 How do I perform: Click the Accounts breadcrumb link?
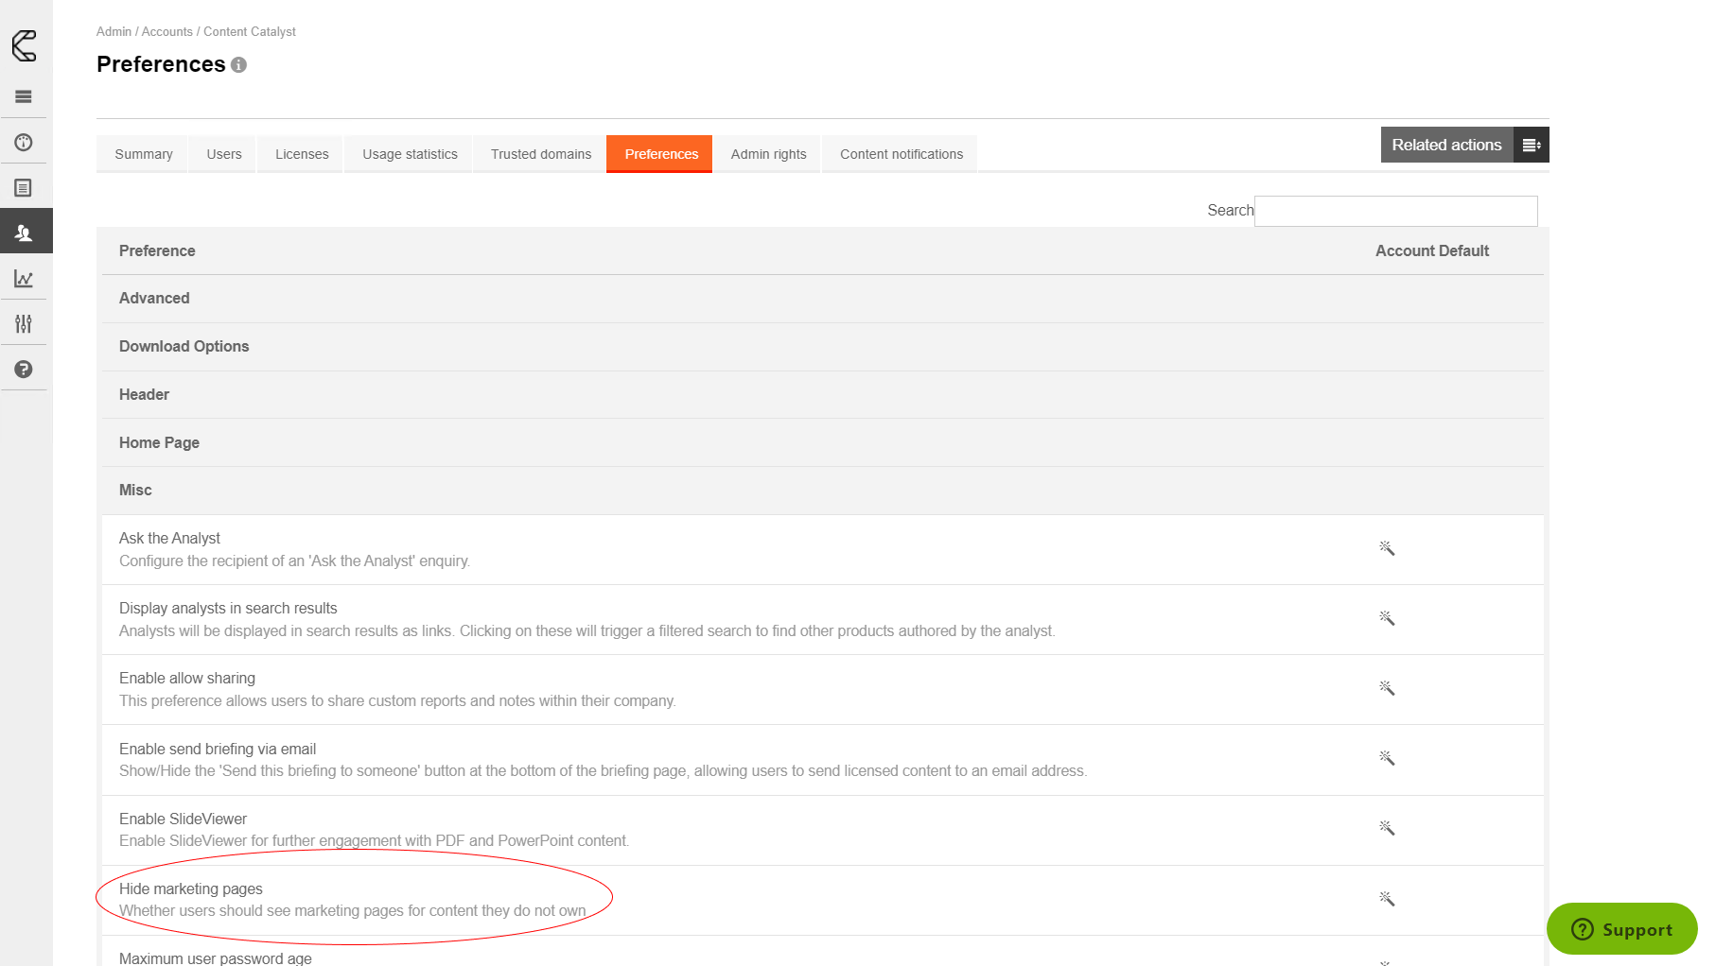click(166, 32)
